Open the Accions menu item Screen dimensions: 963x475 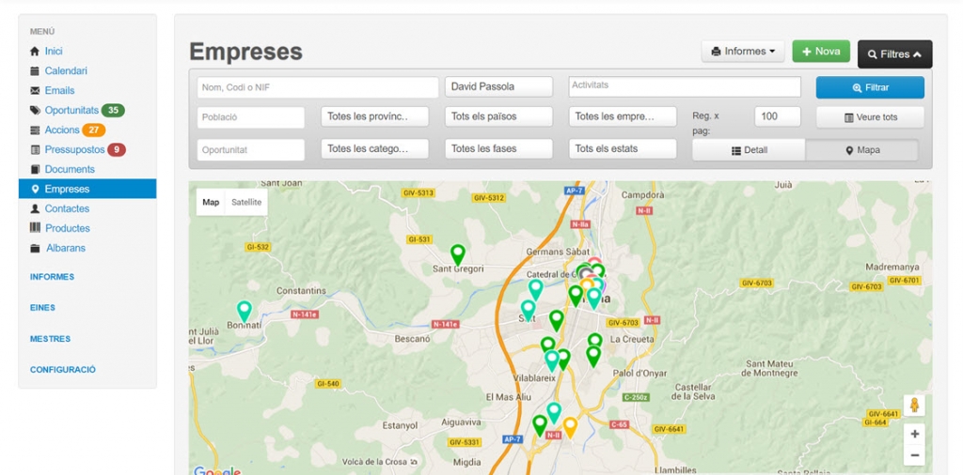[x=62, y=130]
